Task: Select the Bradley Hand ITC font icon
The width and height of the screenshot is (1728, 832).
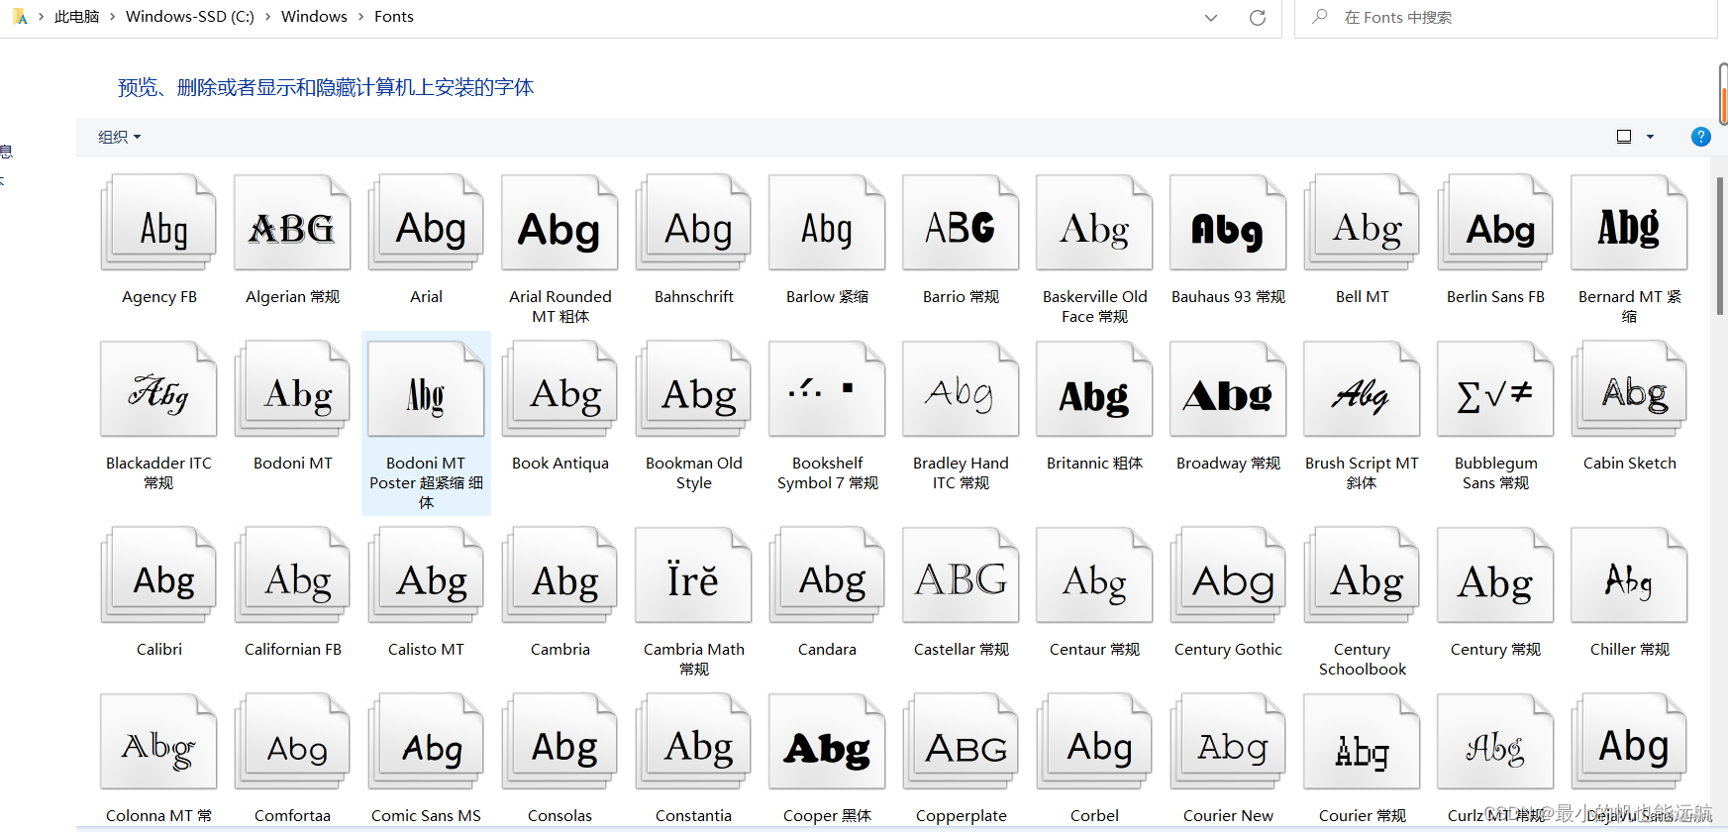Action: pyautogui.click(x=961, y=389)
